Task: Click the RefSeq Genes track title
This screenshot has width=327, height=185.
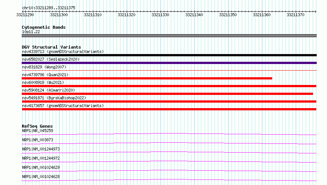Action: 37,126
